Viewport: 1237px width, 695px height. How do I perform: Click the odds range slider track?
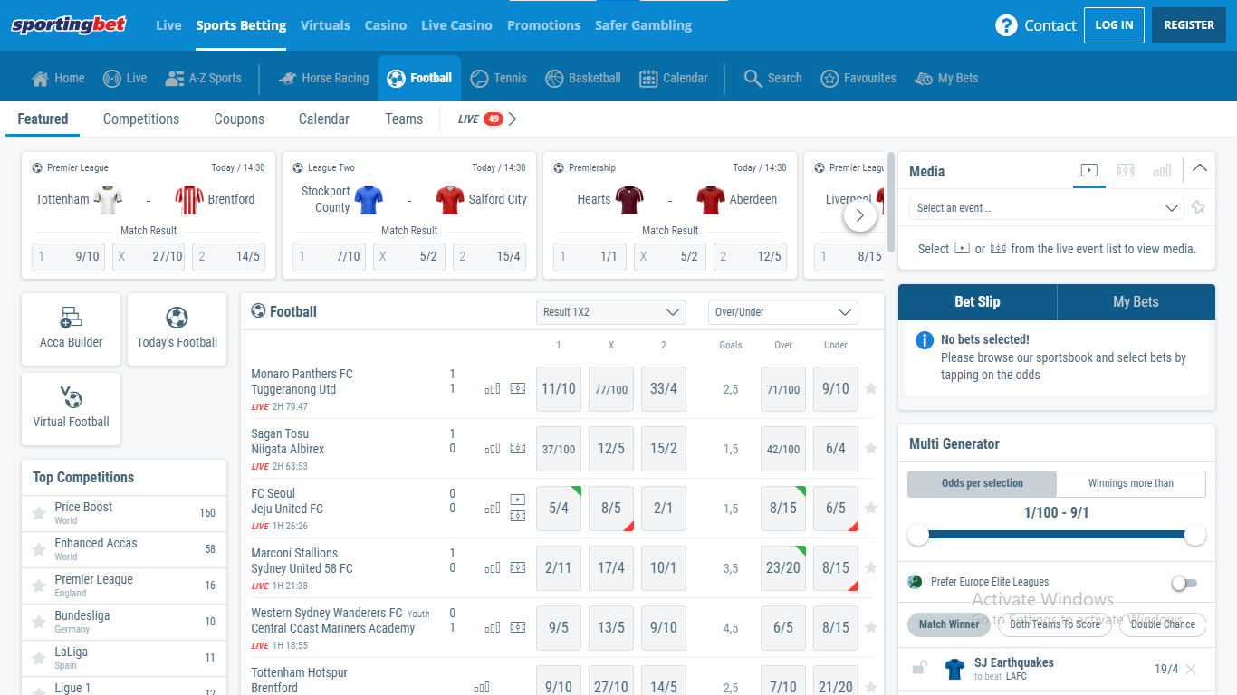coord(1057,535)
